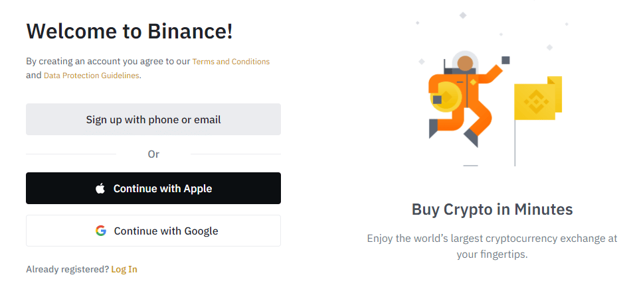This screenshot has width=625, height=281.
Task: Select Continue with Google button
Action: [153, 231]
